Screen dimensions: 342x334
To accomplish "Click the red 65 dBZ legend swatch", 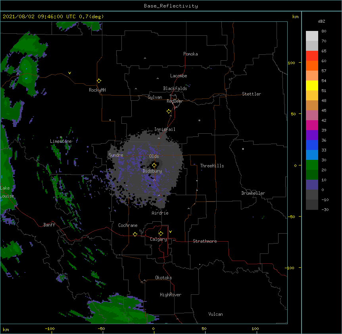I will [312, 56].
